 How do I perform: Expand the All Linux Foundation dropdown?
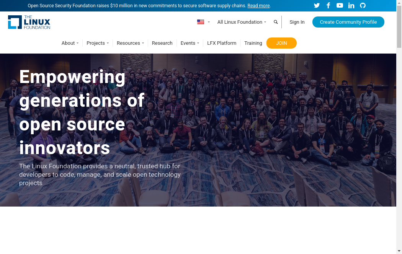tap(242, 22)
